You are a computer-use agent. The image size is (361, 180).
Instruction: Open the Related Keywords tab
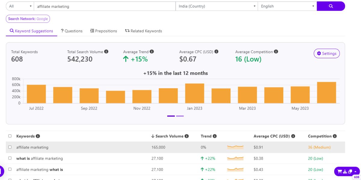pyautogui.click(x=143, y=31)
